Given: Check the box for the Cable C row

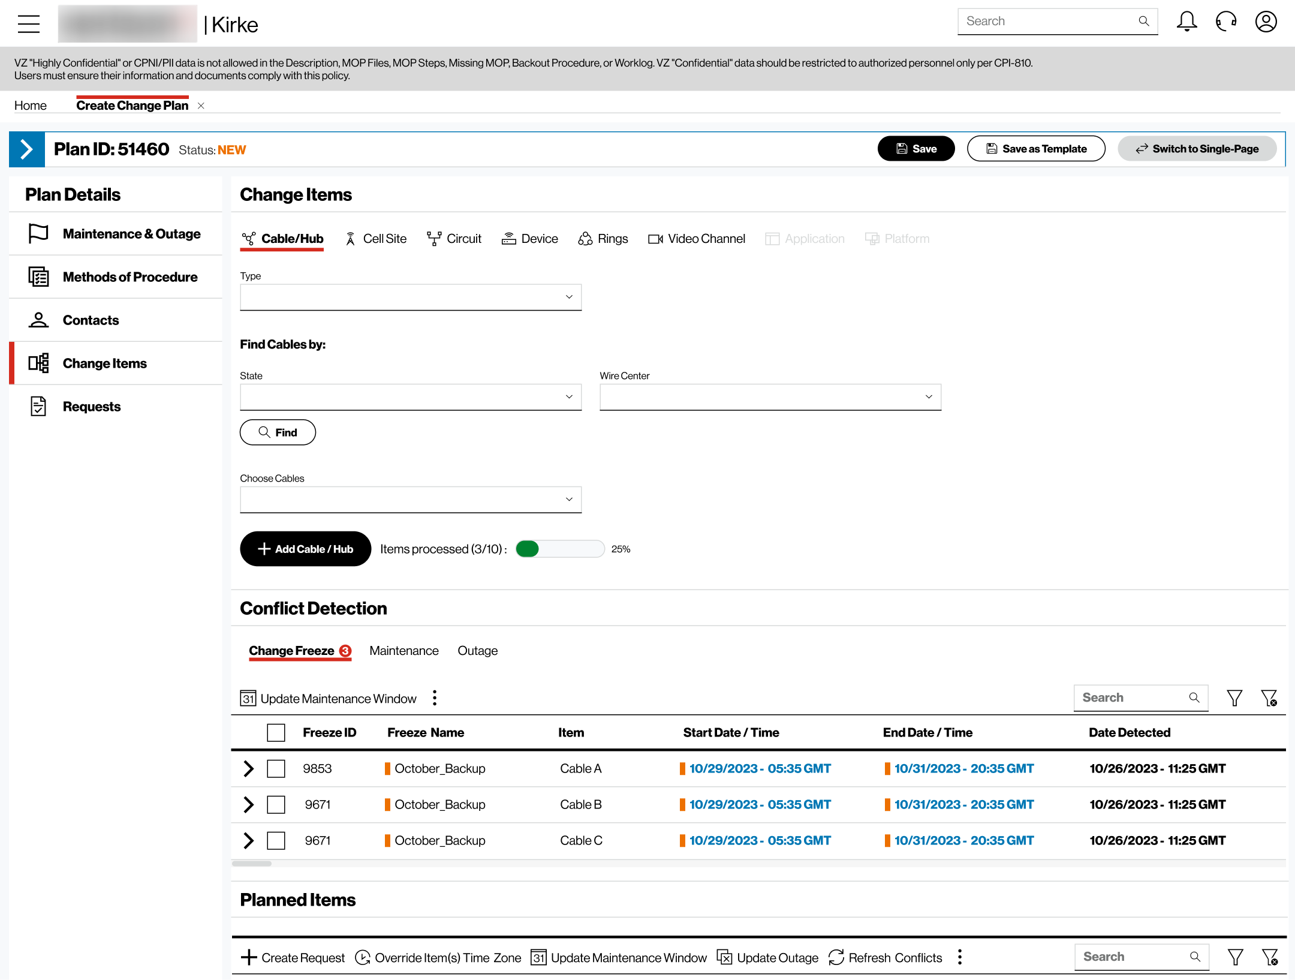Looking at the screenshot, I should tap(276, 840).
